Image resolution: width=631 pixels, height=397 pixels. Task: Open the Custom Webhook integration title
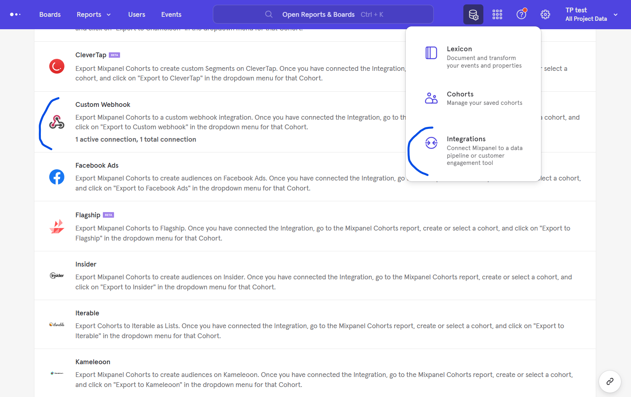pos(103,104)
